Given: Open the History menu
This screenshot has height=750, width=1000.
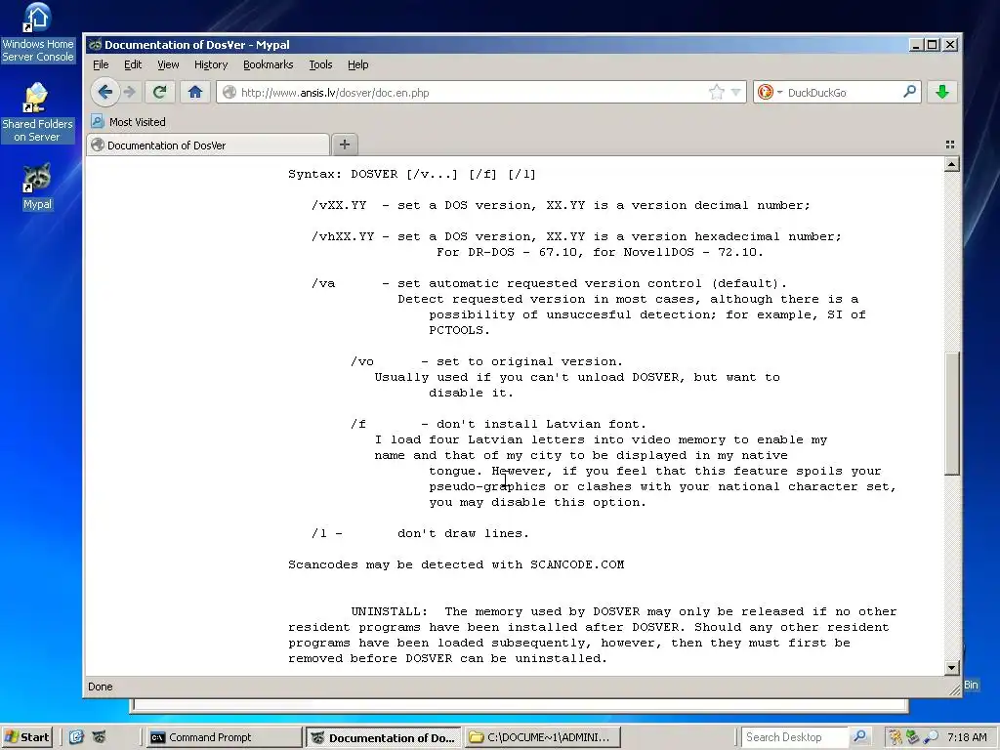Looking at the screenshot, I should click(211, 64).
